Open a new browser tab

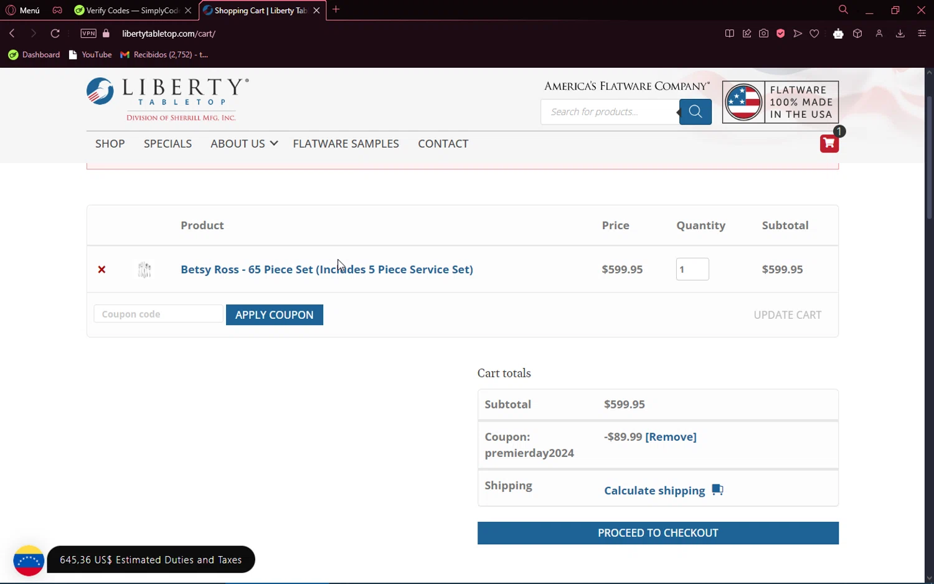[336, 9]
